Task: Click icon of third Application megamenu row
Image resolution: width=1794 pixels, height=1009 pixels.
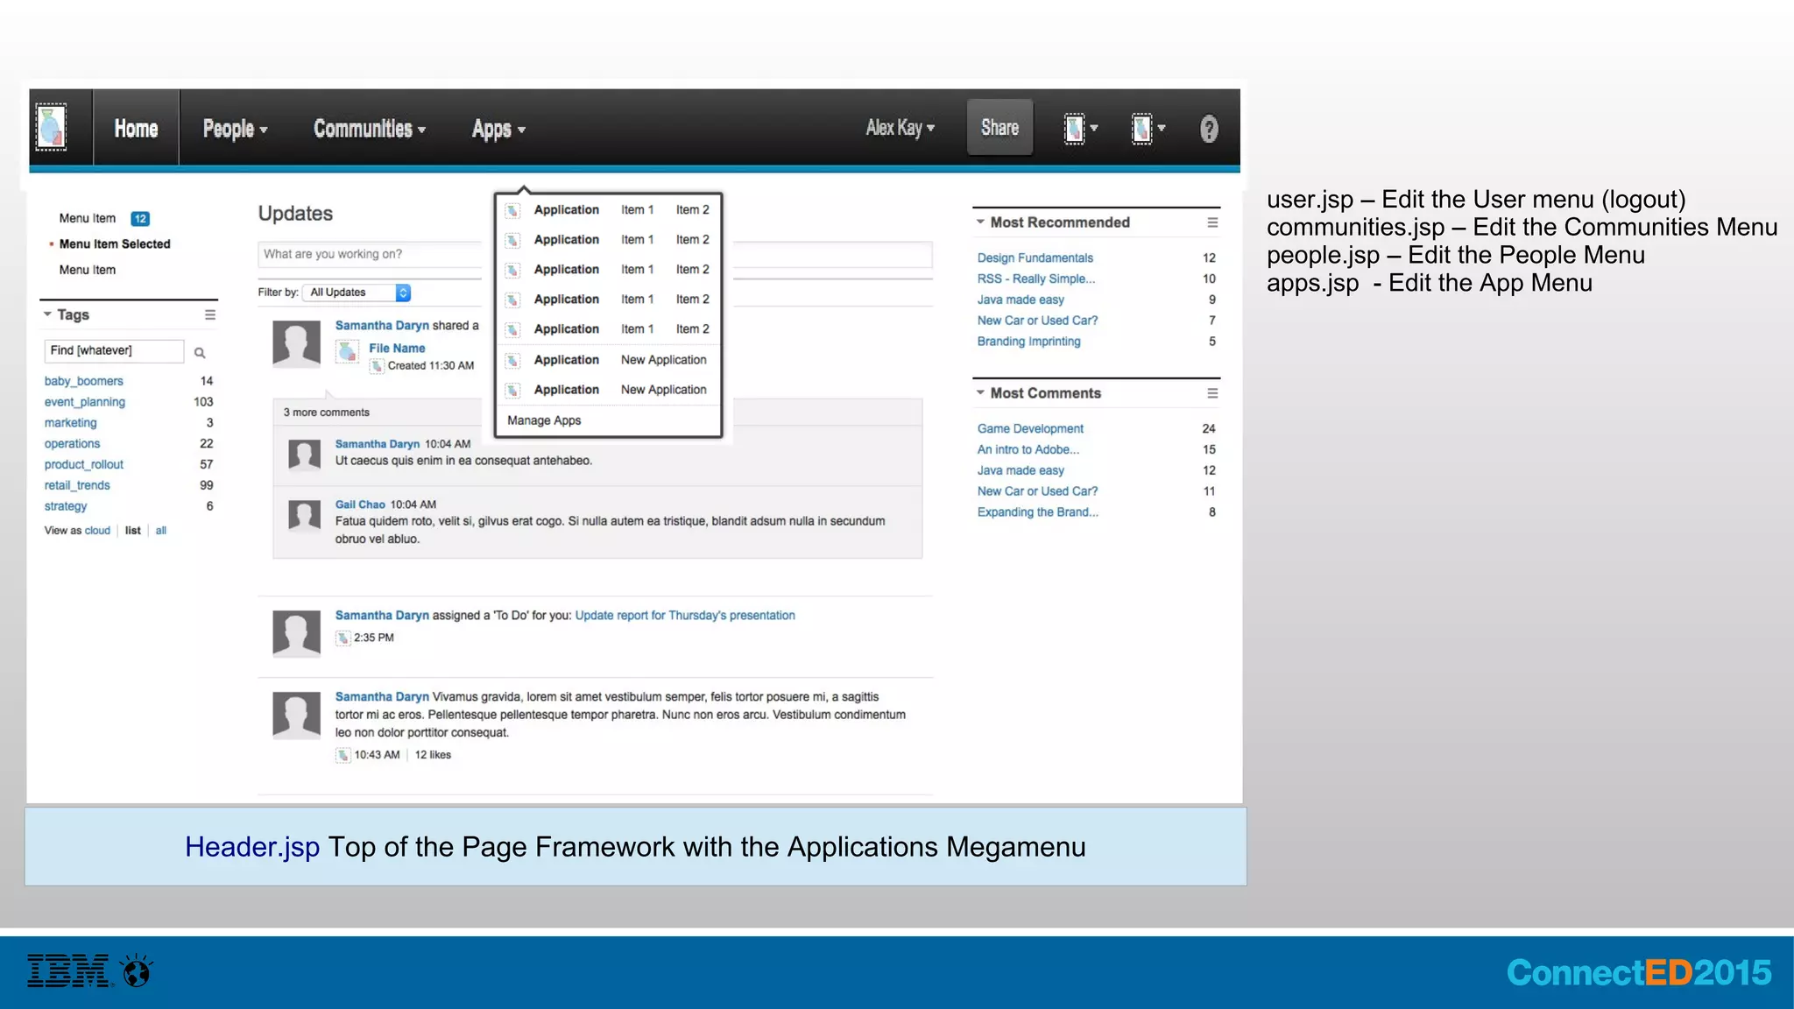Action: pyautogui.click(x=513, y=270)
